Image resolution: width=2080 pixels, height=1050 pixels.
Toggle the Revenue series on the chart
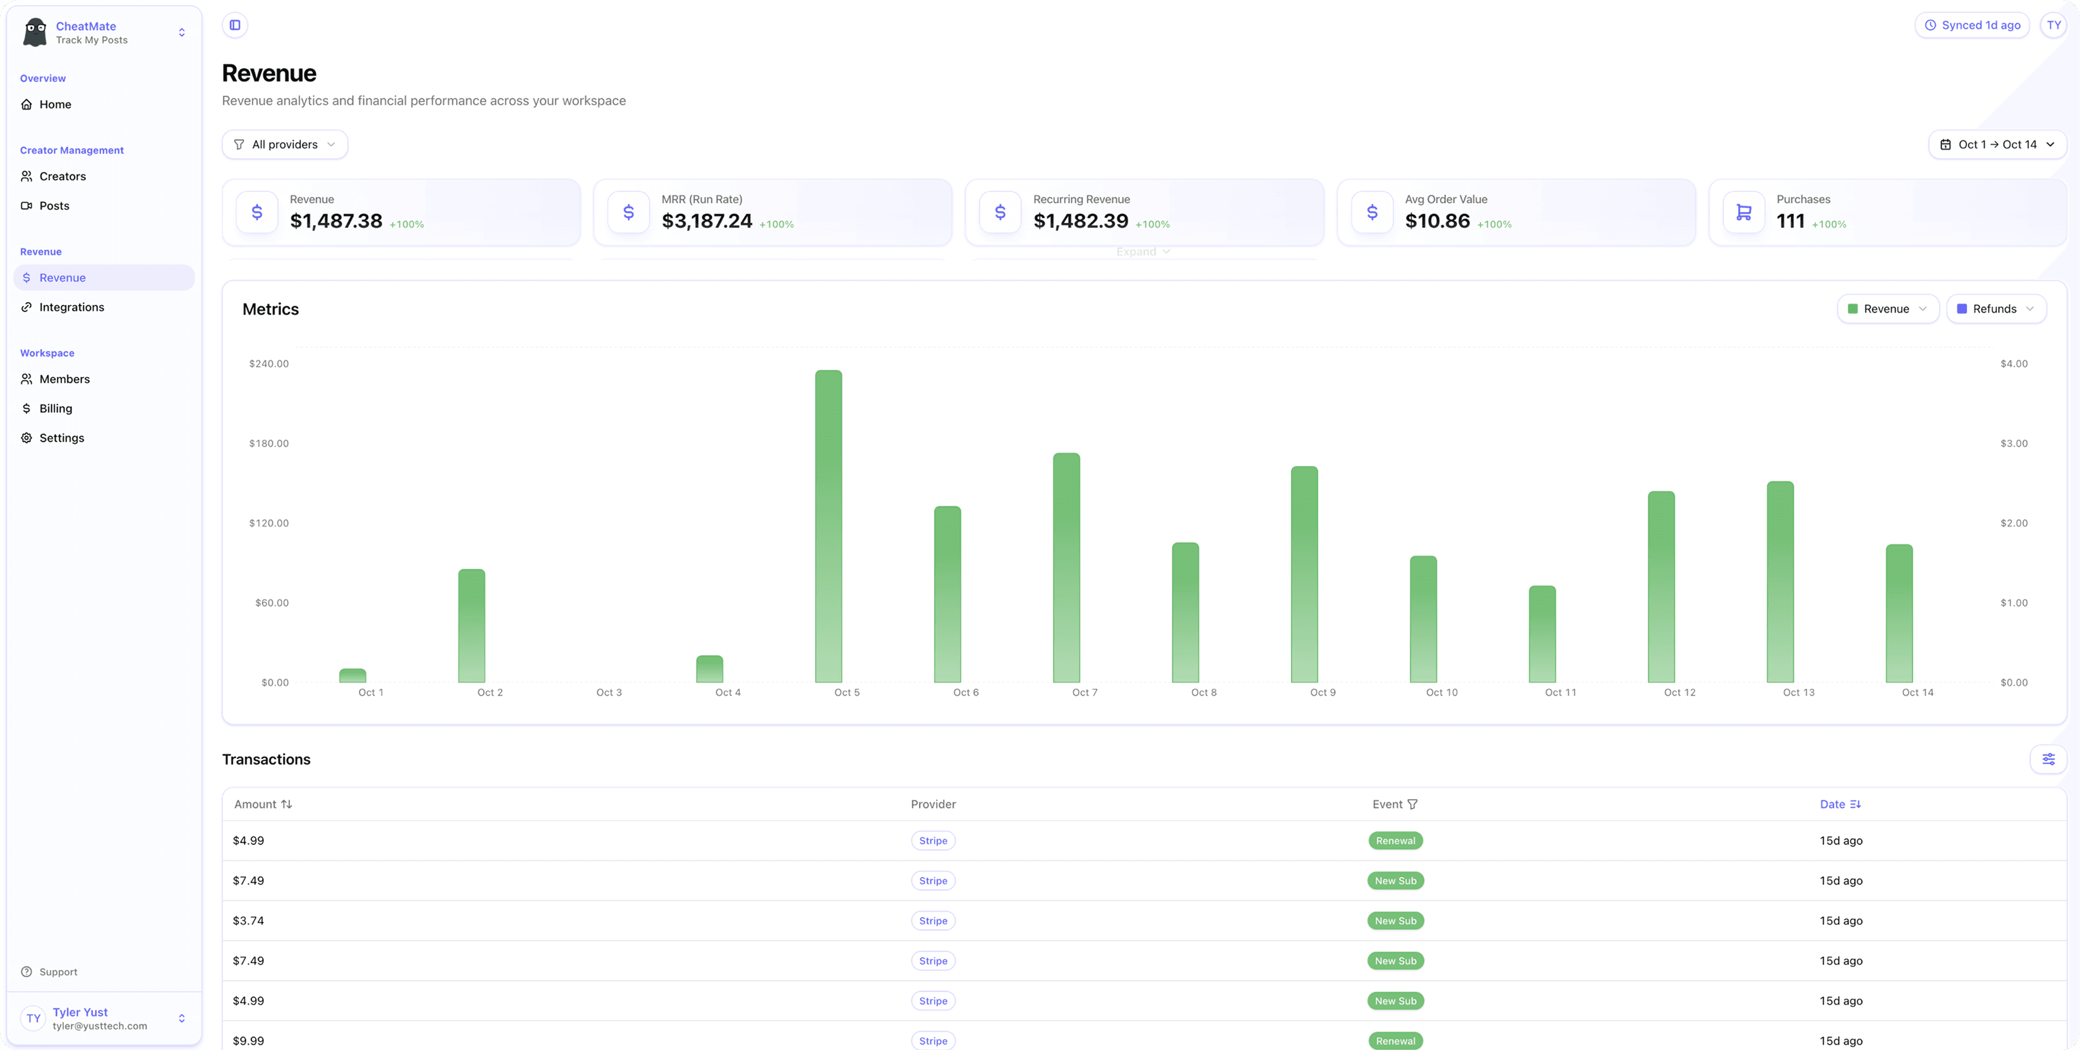(x=1888, y=308)
